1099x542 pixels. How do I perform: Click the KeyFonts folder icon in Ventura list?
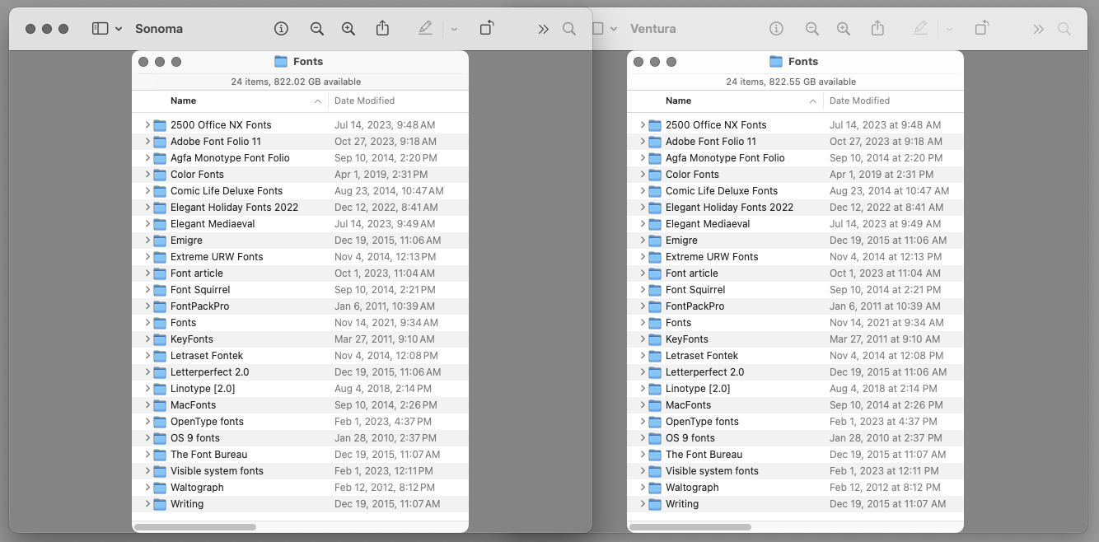655,339
